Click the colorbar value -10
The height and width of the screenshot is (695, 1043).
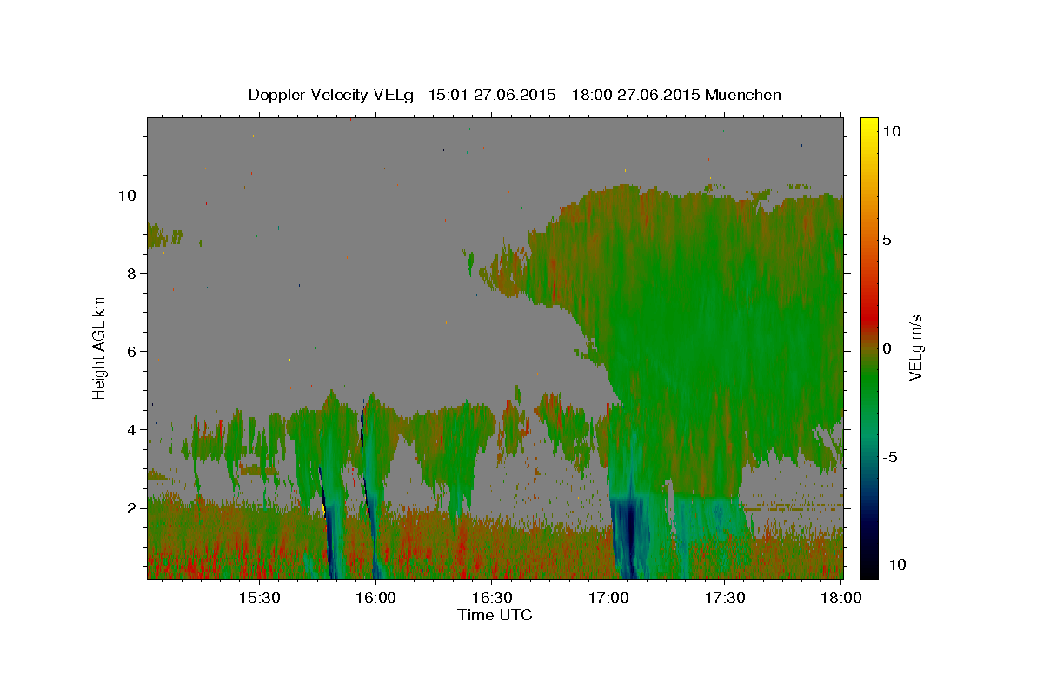tap(894, 565)
